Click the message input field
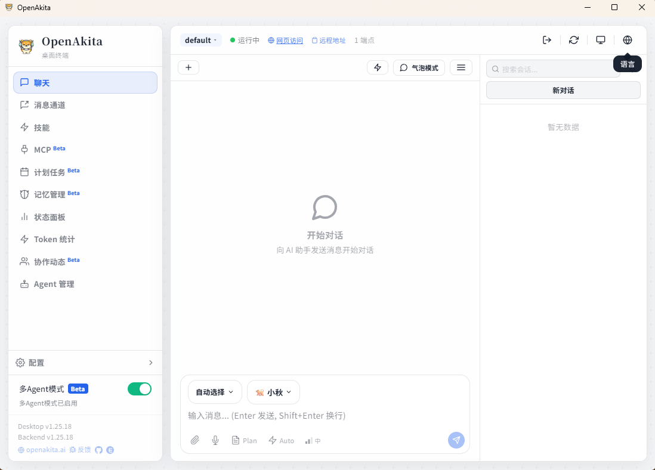Image resolution: width=655 pixels, height=470 pixels. [325, 416]
